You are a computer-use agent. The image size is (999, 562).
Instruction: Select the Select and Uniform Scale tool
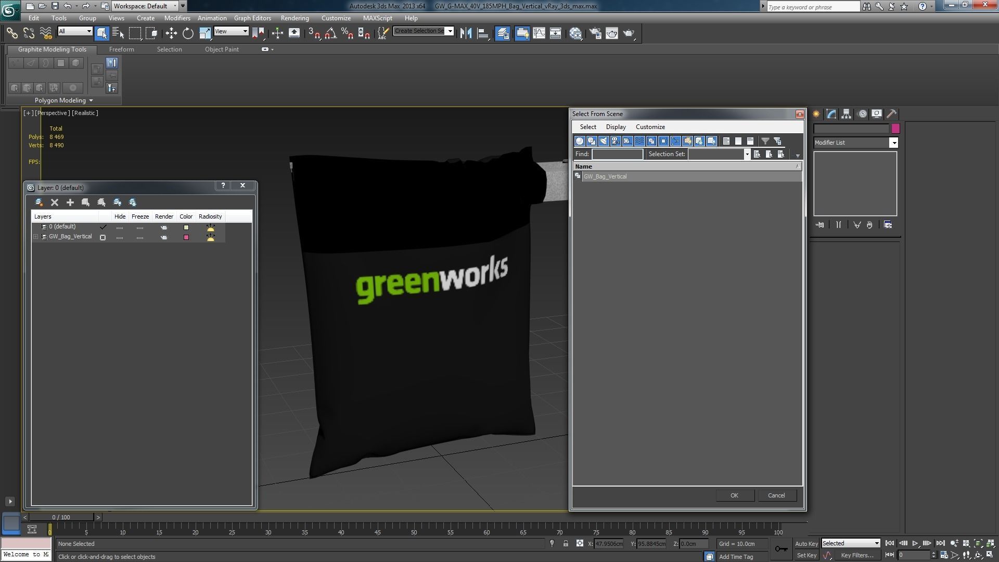click(x=205, y=33)
